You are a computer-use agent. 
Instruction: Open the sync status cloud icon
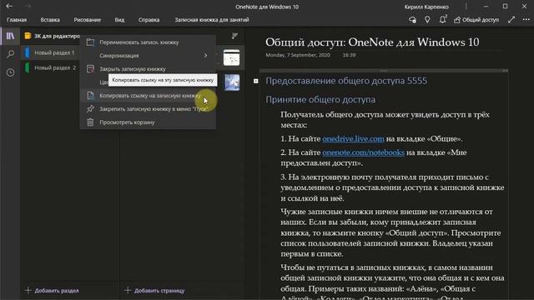[x=412, y=20]
